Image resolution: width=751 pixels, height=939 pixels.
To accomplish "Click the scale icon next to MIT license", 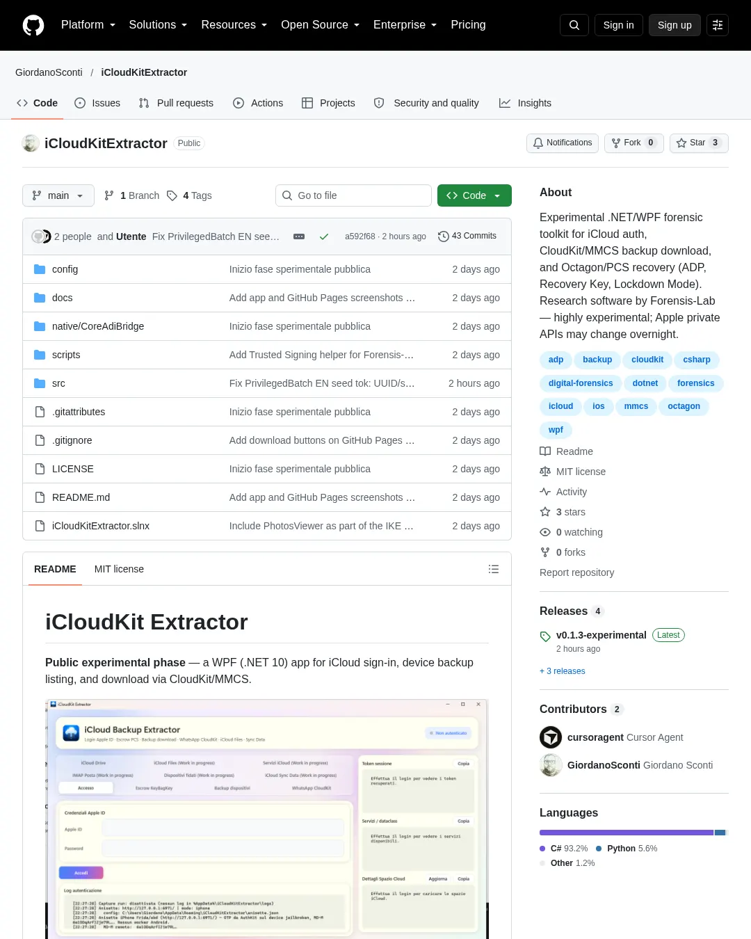I will (545, 472).
